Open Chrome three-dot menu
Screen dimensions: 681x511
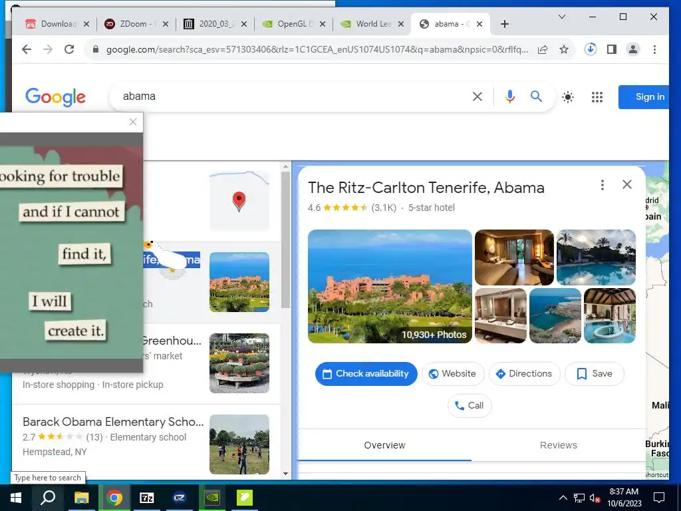click(x=654, y=49)
